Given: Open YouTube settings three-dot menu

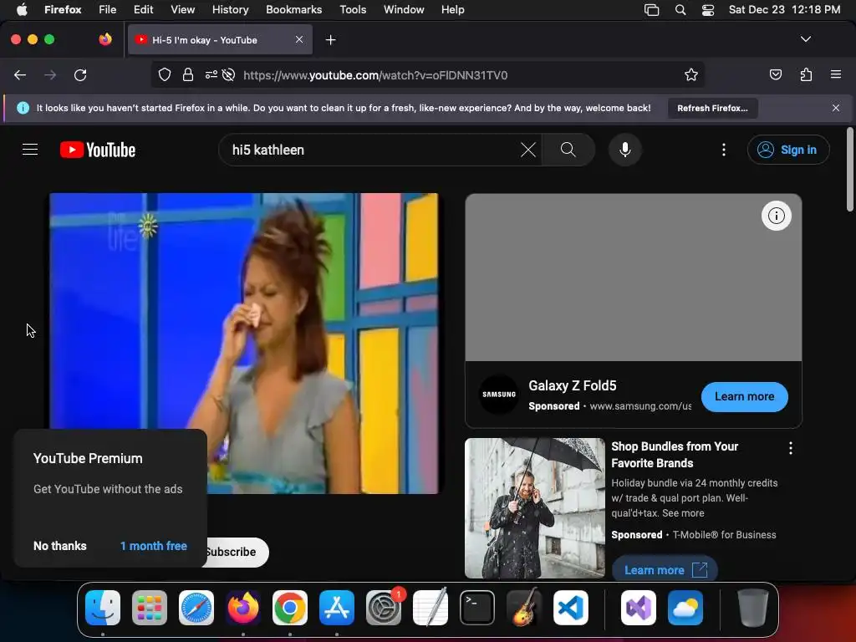Looking at the screenshot, I should coord(724,150).
